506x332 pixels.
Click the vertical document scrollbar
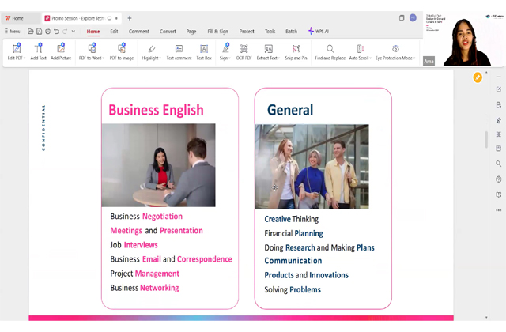[486, 138]
